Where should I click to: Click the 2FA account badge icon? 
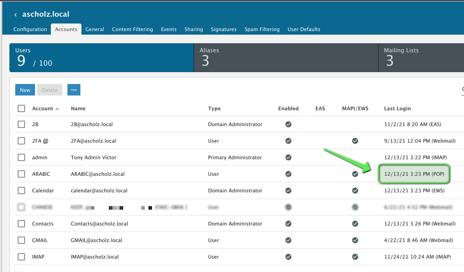(46, 141)
